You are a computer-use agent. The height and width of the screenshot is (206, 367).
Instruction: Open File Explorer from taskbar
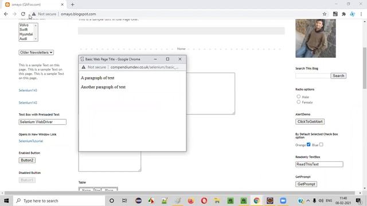point(217,201)
